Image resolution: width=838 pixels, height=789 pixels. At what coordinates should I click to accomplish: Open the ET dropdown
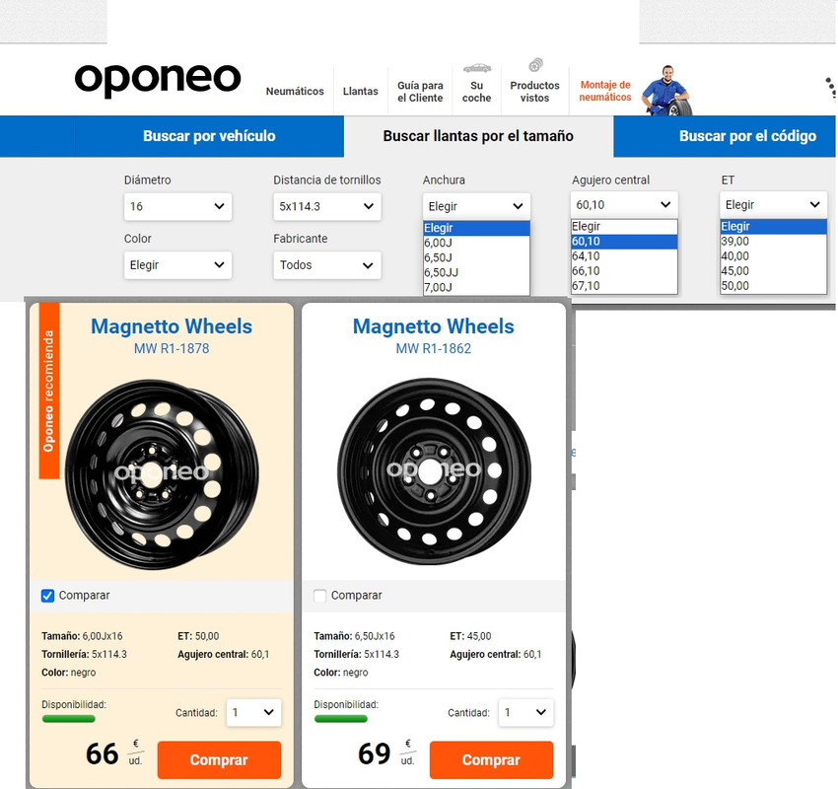click(x=773, y=205)
